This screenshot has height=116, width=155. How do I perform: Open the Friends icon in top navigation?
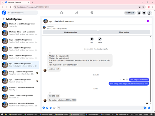[77, 13]
